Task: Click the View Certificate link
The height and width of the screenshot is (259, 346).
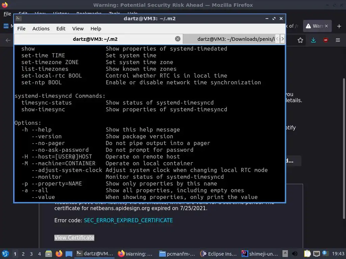Action: pos(74,237)
